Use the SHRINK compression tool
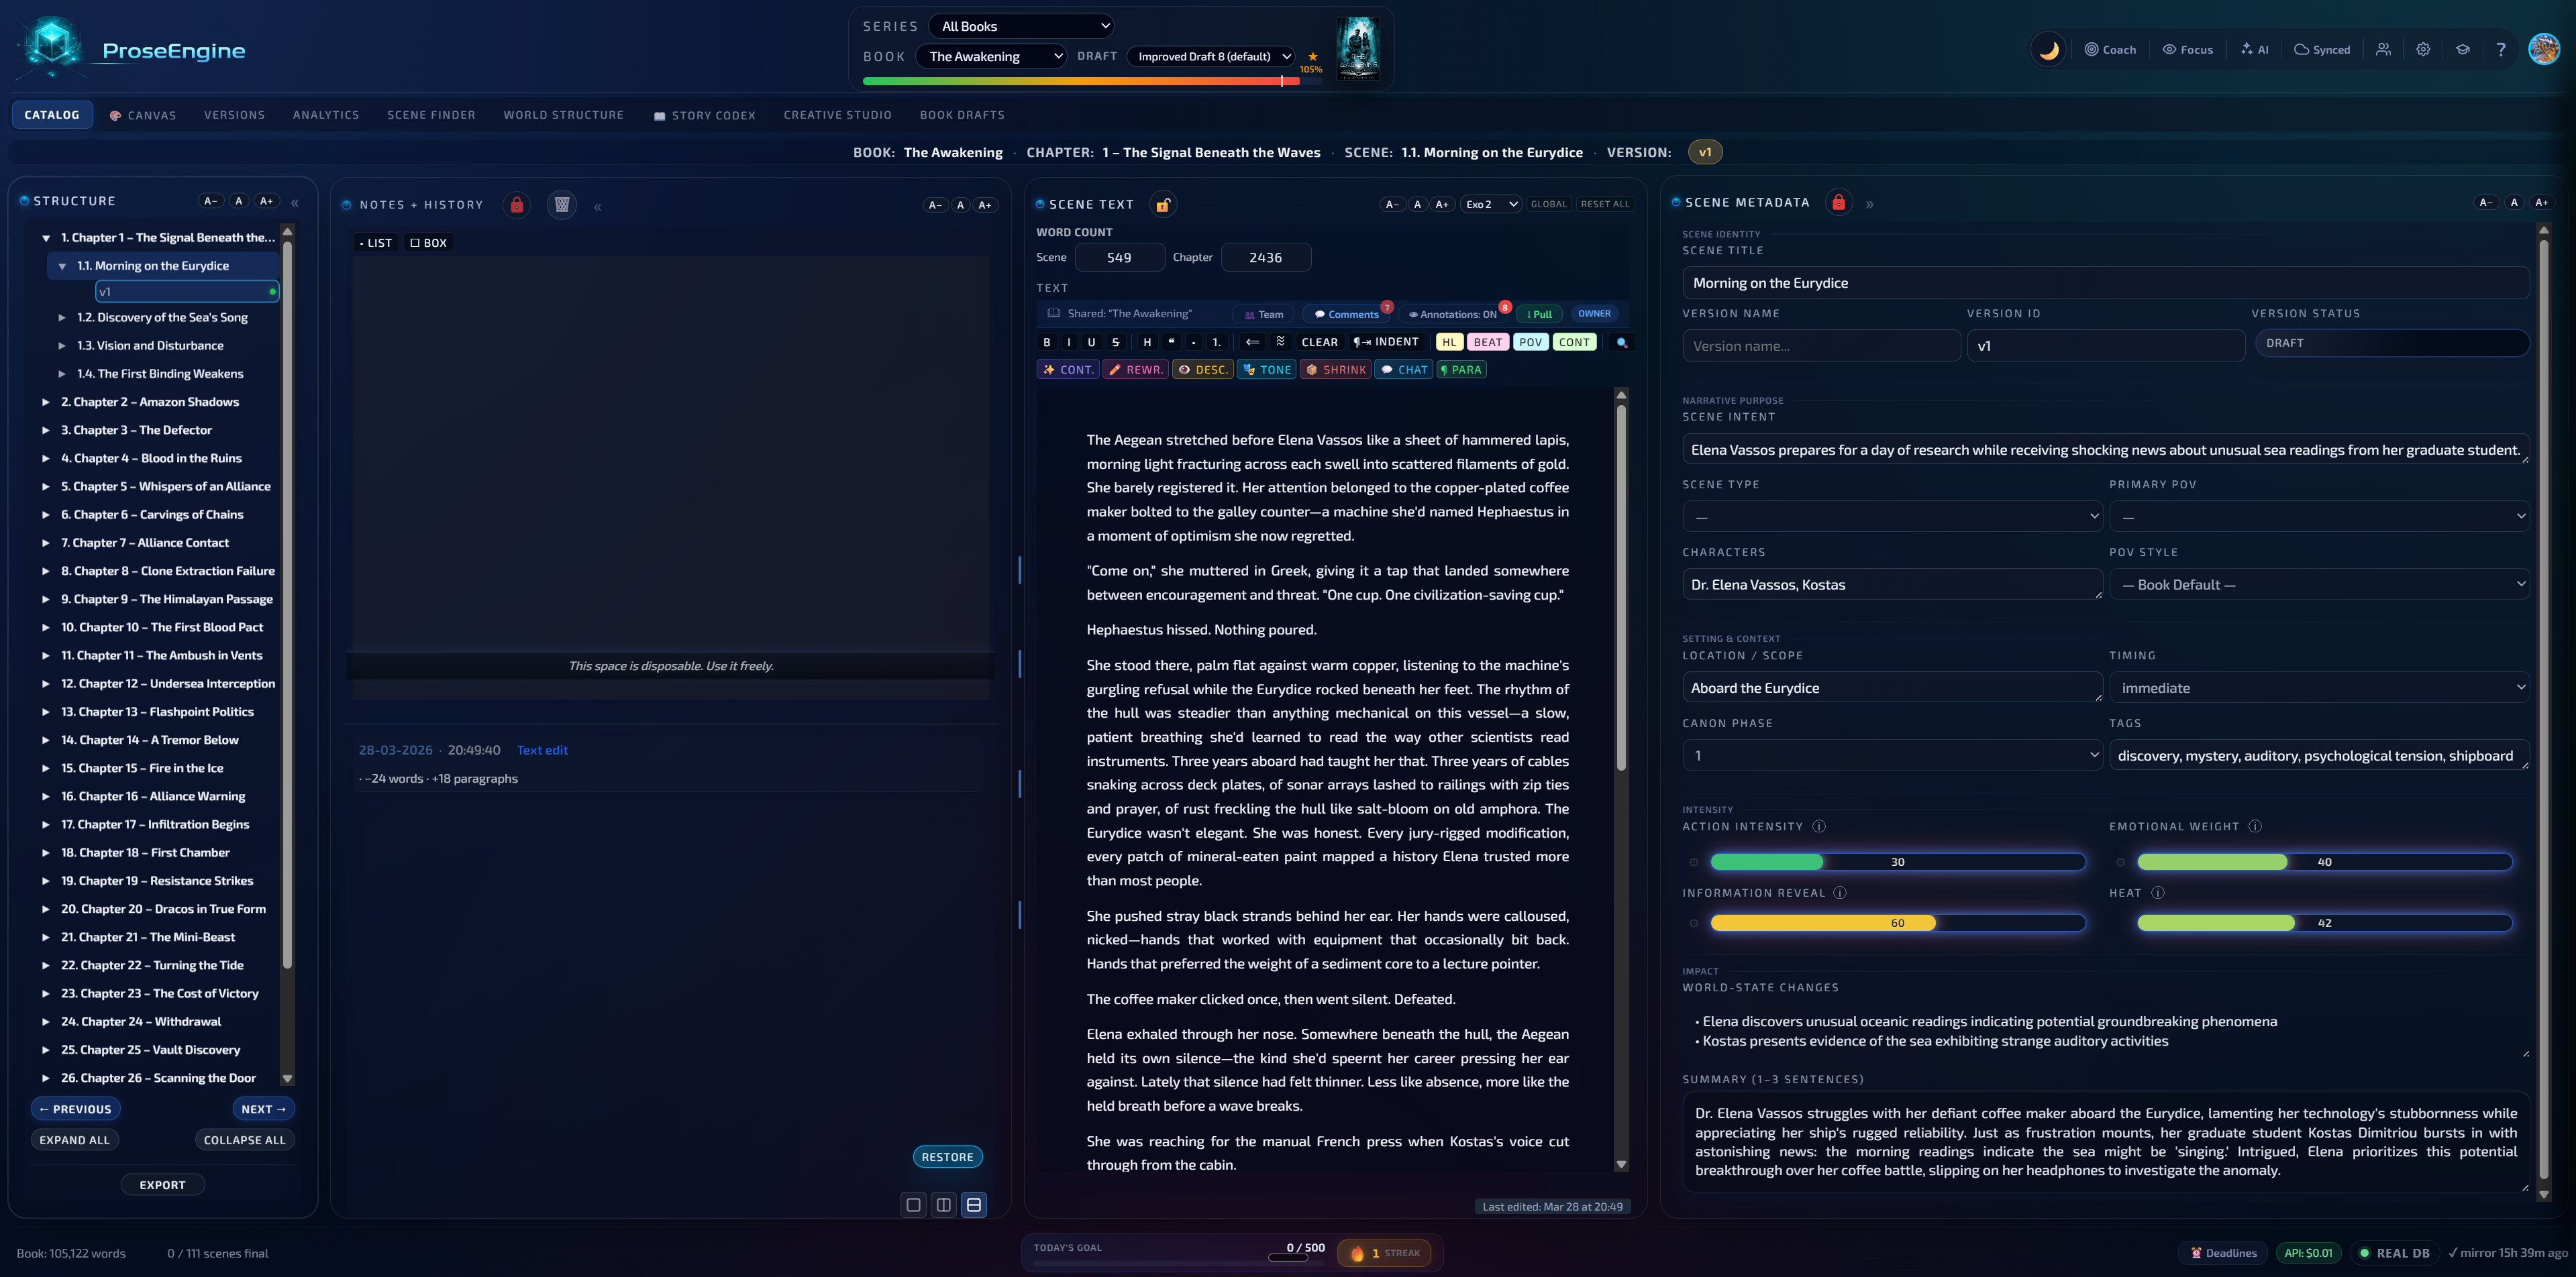Viewport: 2576px width, 1277px height. [1335, 369]
